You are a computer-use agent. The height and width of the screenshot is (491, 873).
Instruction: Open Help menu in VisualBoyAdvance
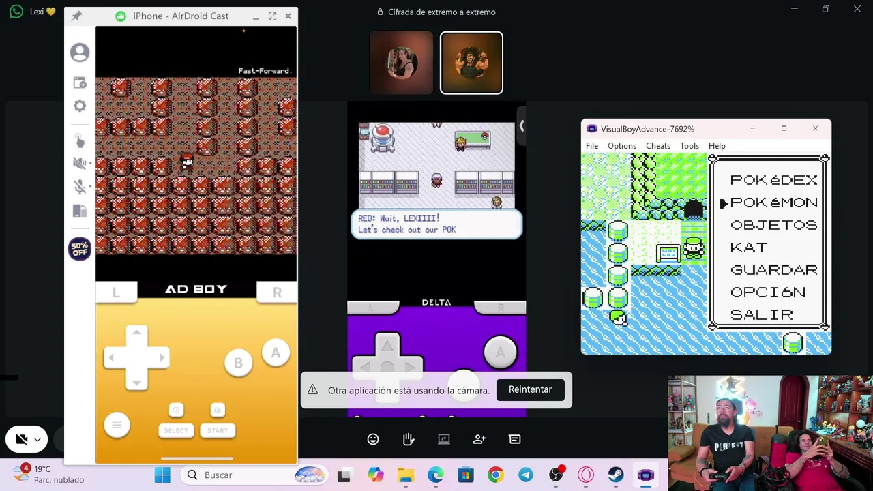tap(717, 146)
